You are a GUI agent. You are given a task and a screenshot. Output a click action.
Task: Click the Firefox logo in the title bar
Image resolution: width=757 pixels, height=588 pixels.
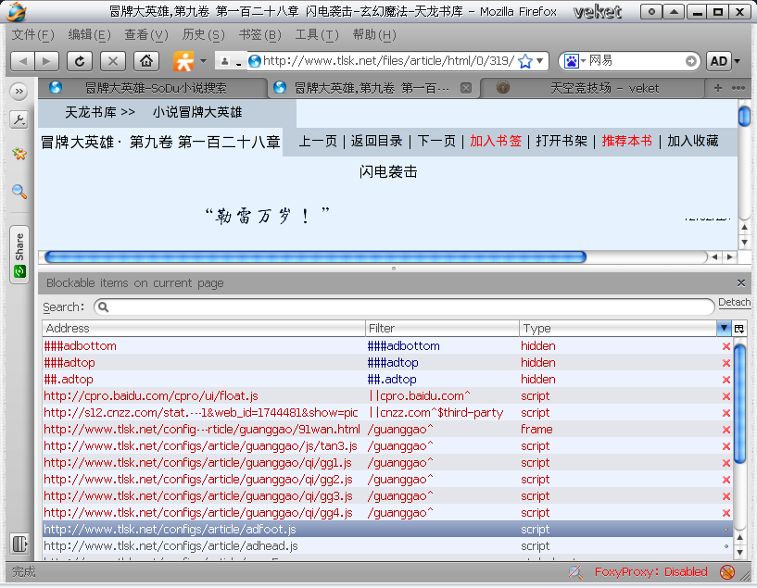coord(18,12)
